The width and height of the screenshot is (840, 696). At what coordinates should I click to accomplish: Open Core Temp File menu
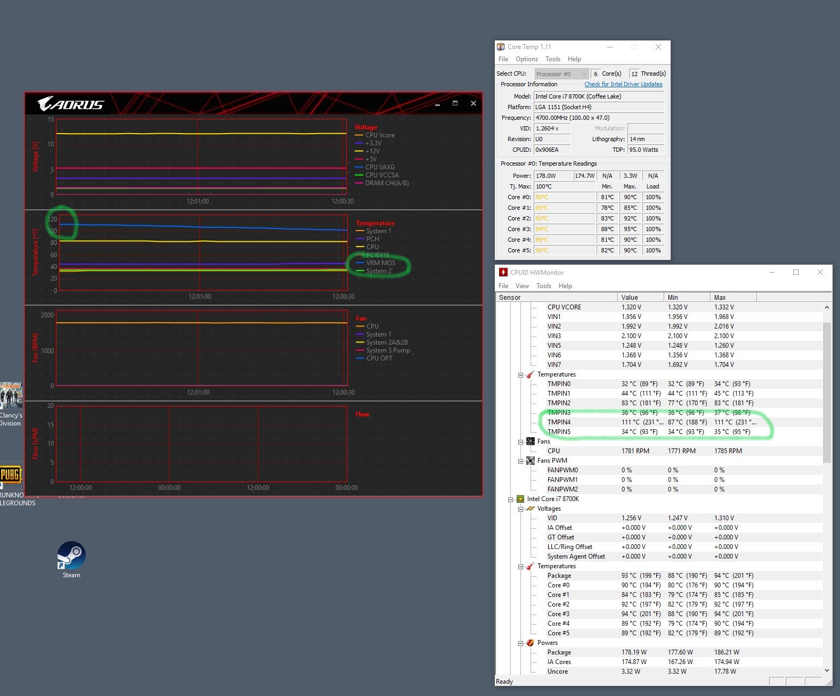[x=503, y=59]
